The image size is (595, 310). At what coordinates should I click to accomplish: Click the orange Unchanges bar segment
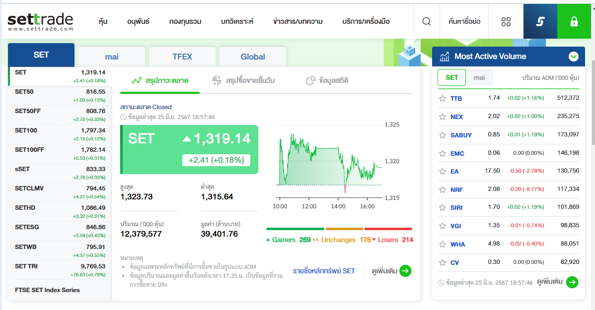(x=344, y=229)
